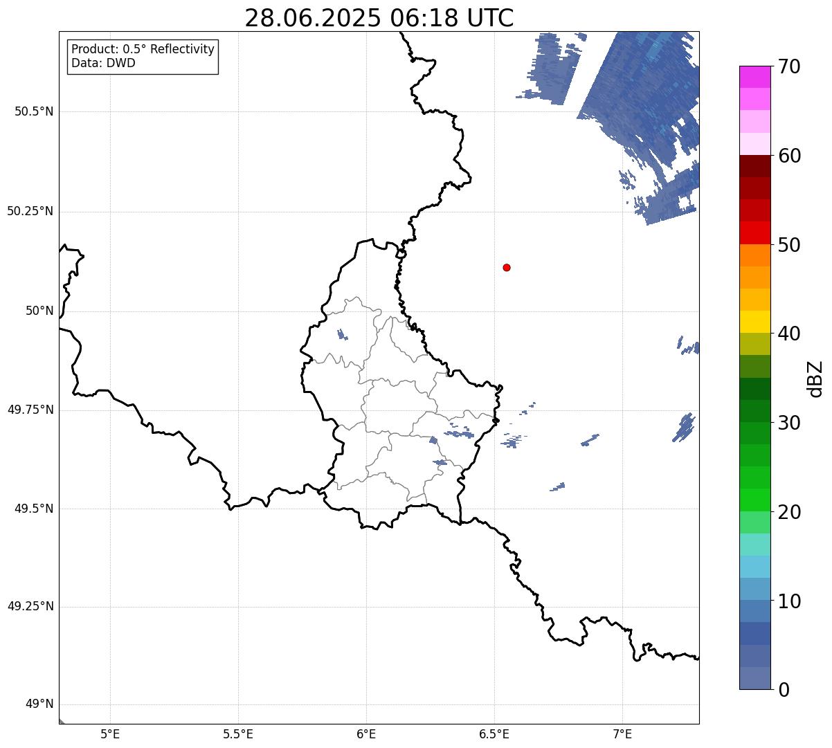The height and width of the screenshot is (748, 832).
Task: Click the 49.75°N latitude tick label
Action: pos(30,410)
